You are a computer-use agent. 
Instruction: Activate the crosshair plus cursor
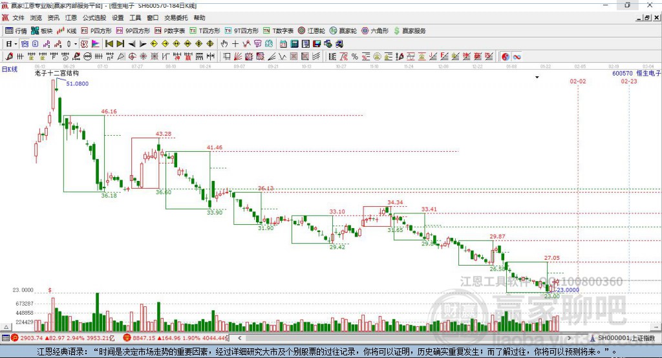point(235,43)
